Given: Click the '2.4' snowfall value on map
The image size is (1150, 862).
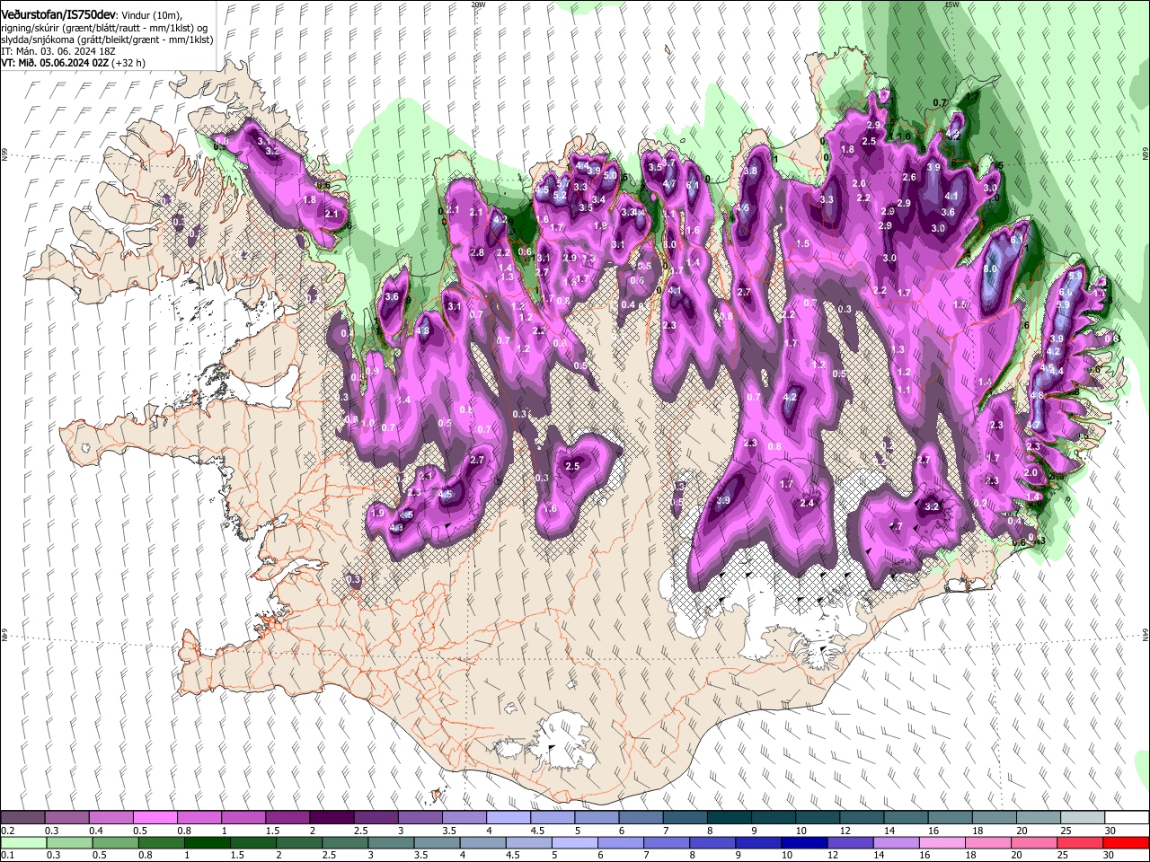Looking at the screenshot, I should point(807,503).
